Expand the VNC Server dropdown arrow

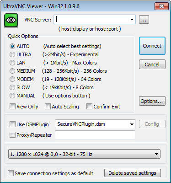coord(132,20)
